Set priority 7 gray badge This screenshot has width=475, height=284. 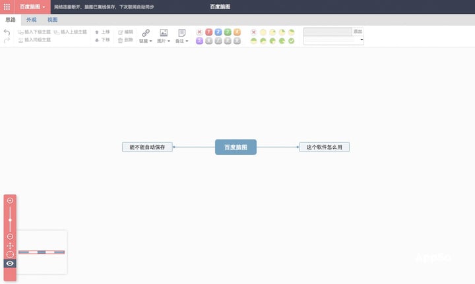pyautogui.click(x=218, y=41)
